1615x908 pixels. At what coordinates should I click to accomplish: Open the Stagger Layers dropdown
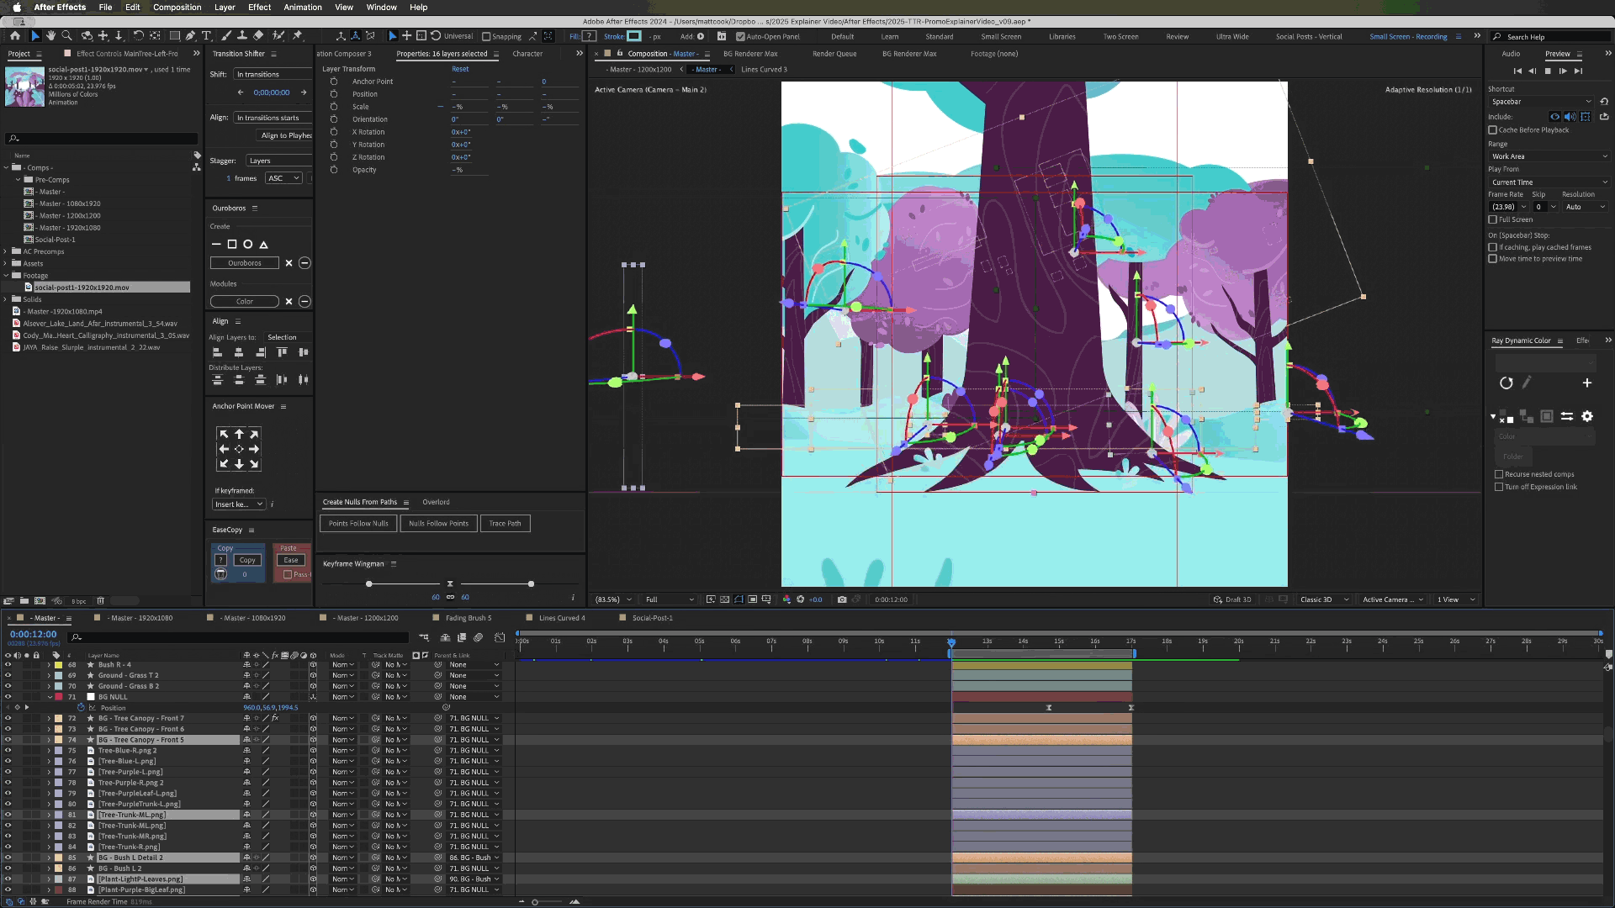coord(278,161)
